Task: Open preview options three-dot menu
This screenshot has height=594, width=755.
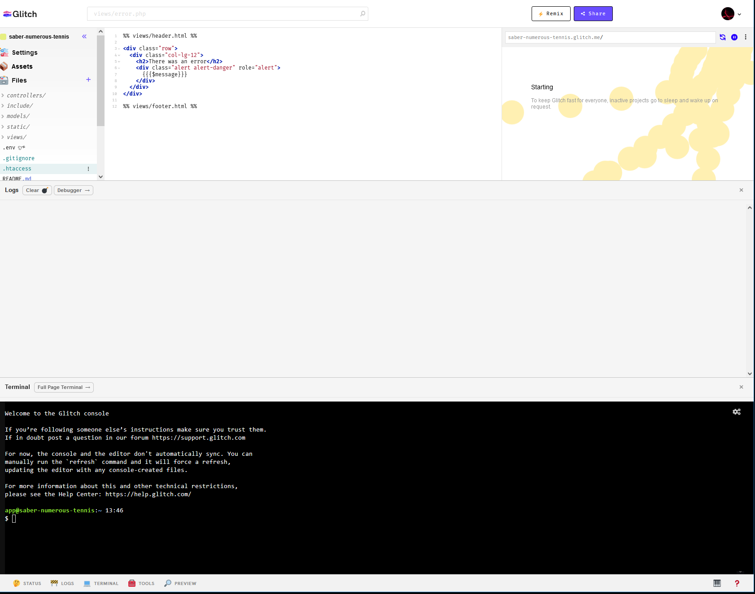Action: (746, 37)
